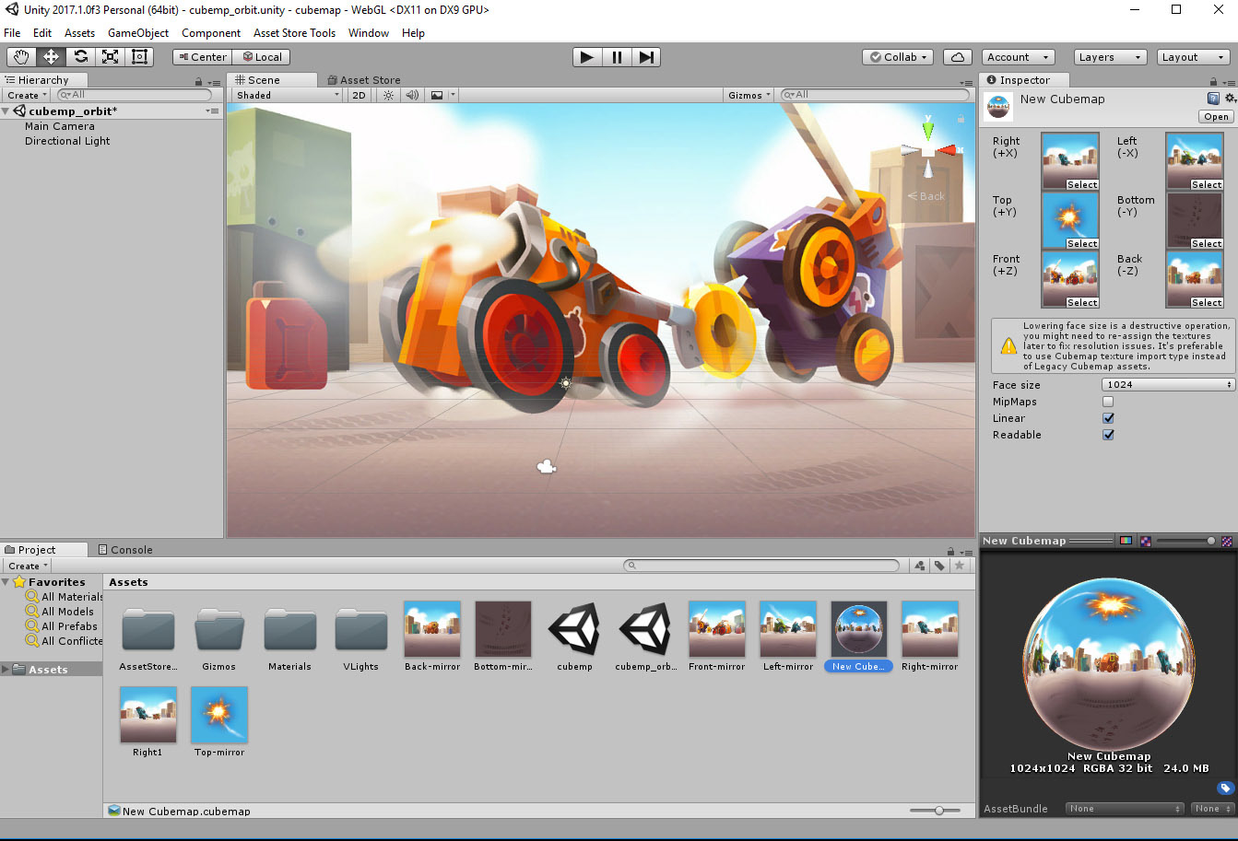Step forward one frame
Viewport: 1238px width, 841px height.
pos(646,57)
